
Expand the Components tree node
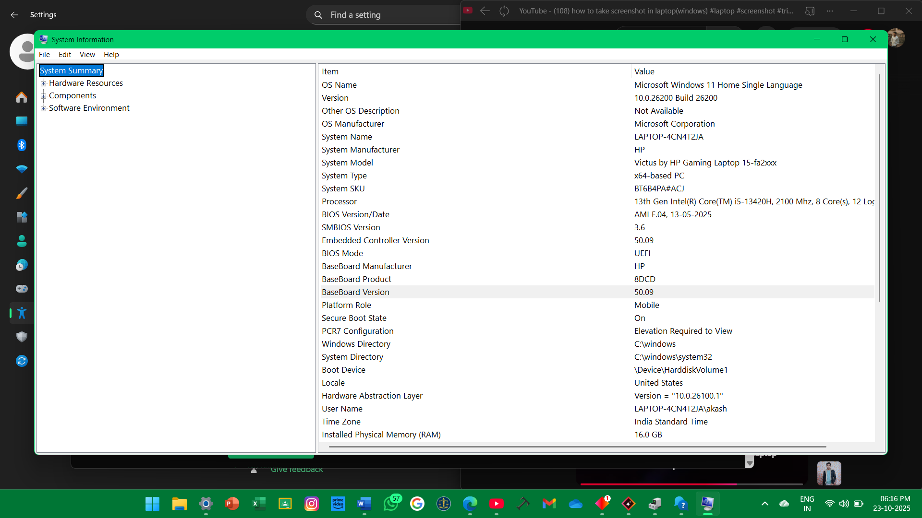(x=44, y=95)
